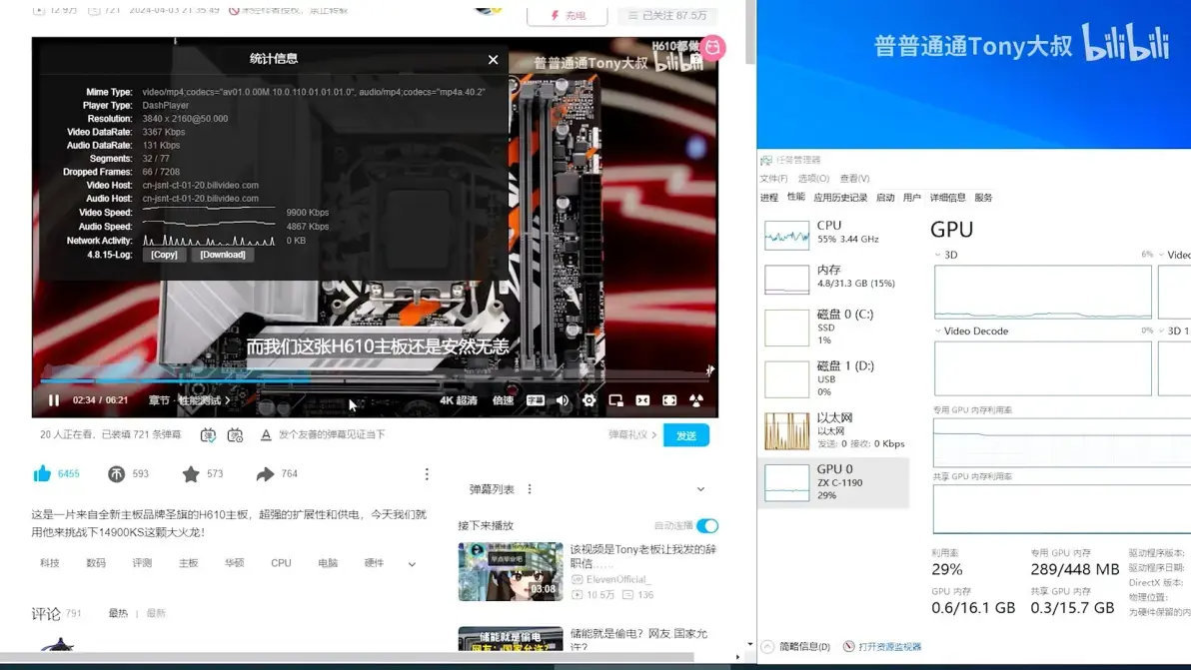Open the Video Decode engine dropdown
This screenshot has width=1191, height=670.
click(x=971, y=332)
